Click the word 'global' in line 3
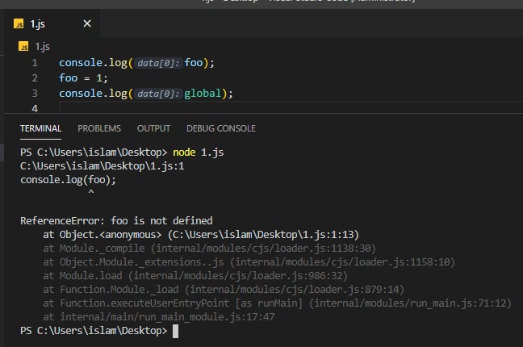Screen dimensions: 523x347 (203, 94)
